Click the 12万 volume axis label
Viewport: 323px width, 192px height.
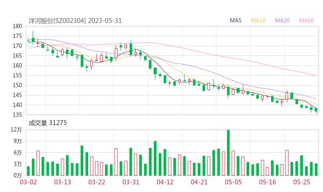[16, 130]
